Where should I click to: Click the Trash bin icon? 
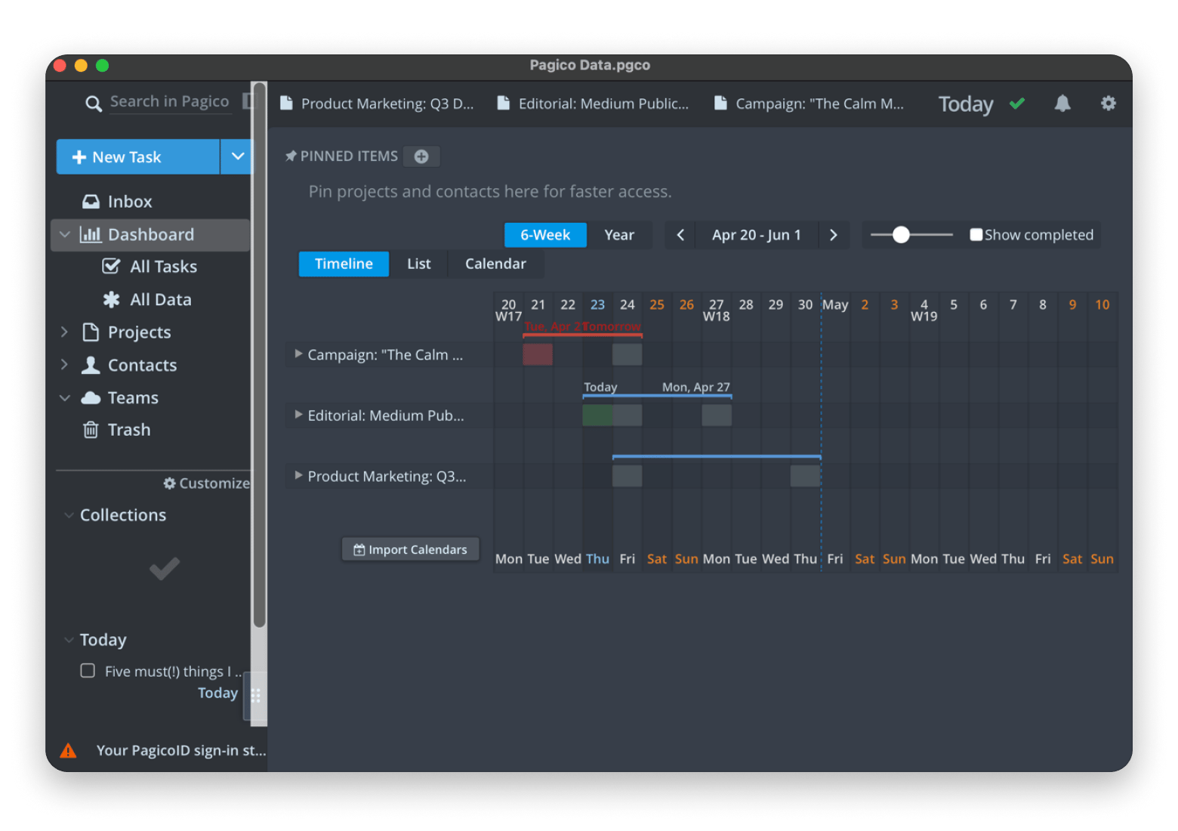point(91,430)
